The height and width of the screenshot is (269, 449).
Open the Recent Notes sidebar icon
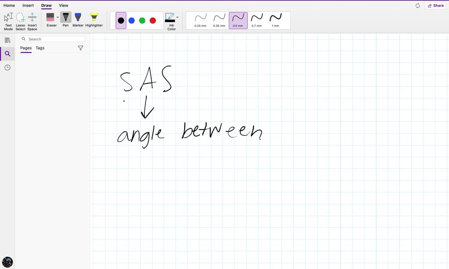(7, 67)
